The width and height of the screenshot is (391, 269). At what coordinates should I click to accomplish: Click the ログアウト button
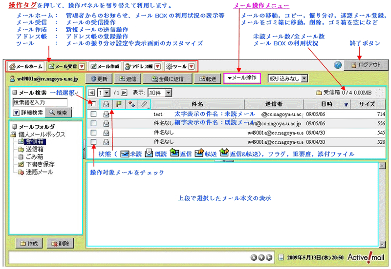tap(365, 65)
